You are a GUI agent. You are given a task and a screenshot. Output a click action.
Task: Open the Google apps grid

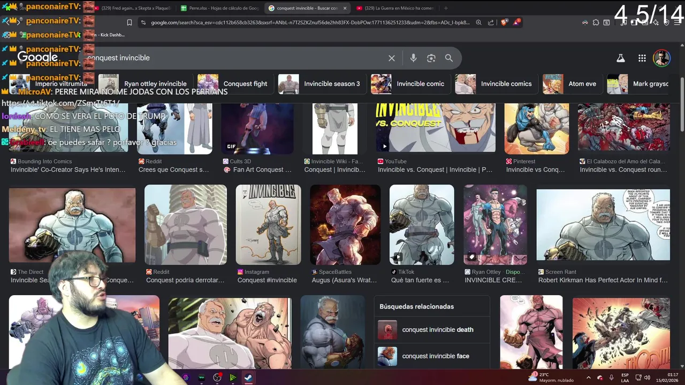[642, 58]
